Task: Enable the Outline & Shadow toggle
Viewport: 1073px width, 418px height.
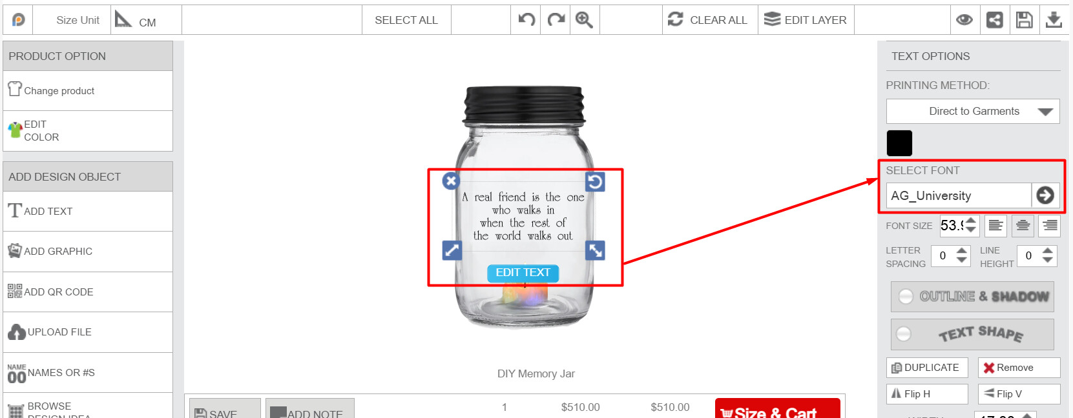Action: (906, 296)
